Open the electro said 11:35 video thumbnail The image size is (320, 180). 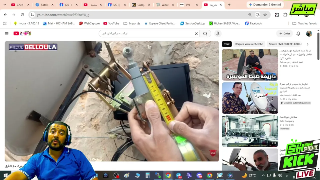(250, 98)
